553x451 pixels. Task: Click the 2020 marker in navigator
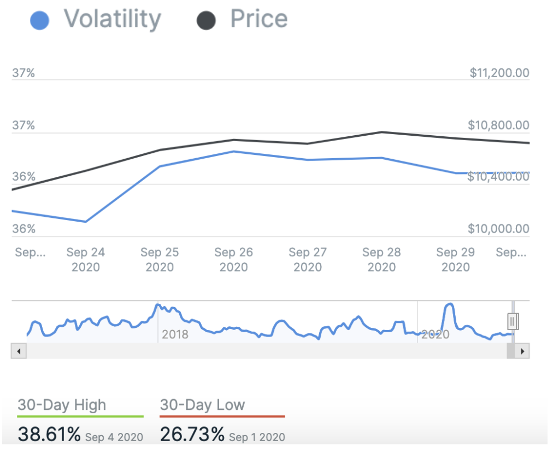tap(435, 334)
